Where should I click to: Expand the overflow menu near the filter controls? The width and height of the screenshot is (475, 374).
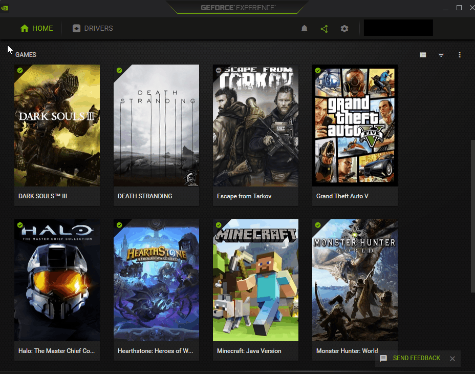[459, 54]
